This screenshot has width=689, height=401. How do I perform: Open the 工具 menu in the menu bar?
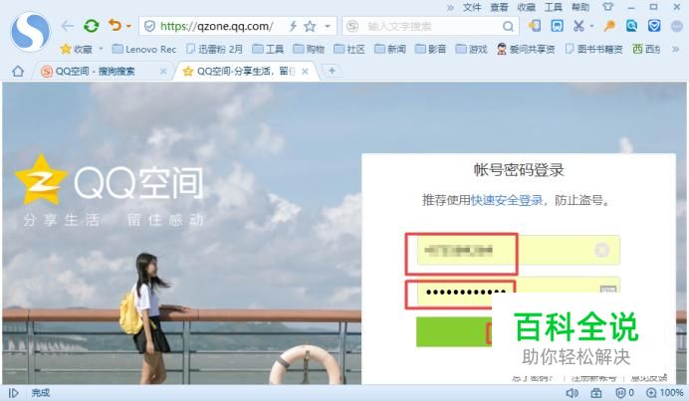[554, 8]
